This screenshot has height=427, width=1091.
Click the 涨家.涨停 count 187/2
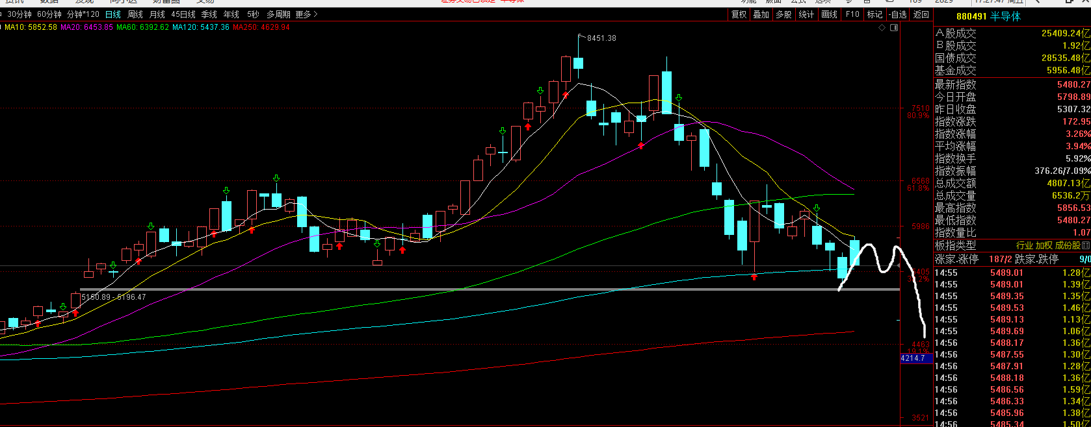tap(1001, 259)
